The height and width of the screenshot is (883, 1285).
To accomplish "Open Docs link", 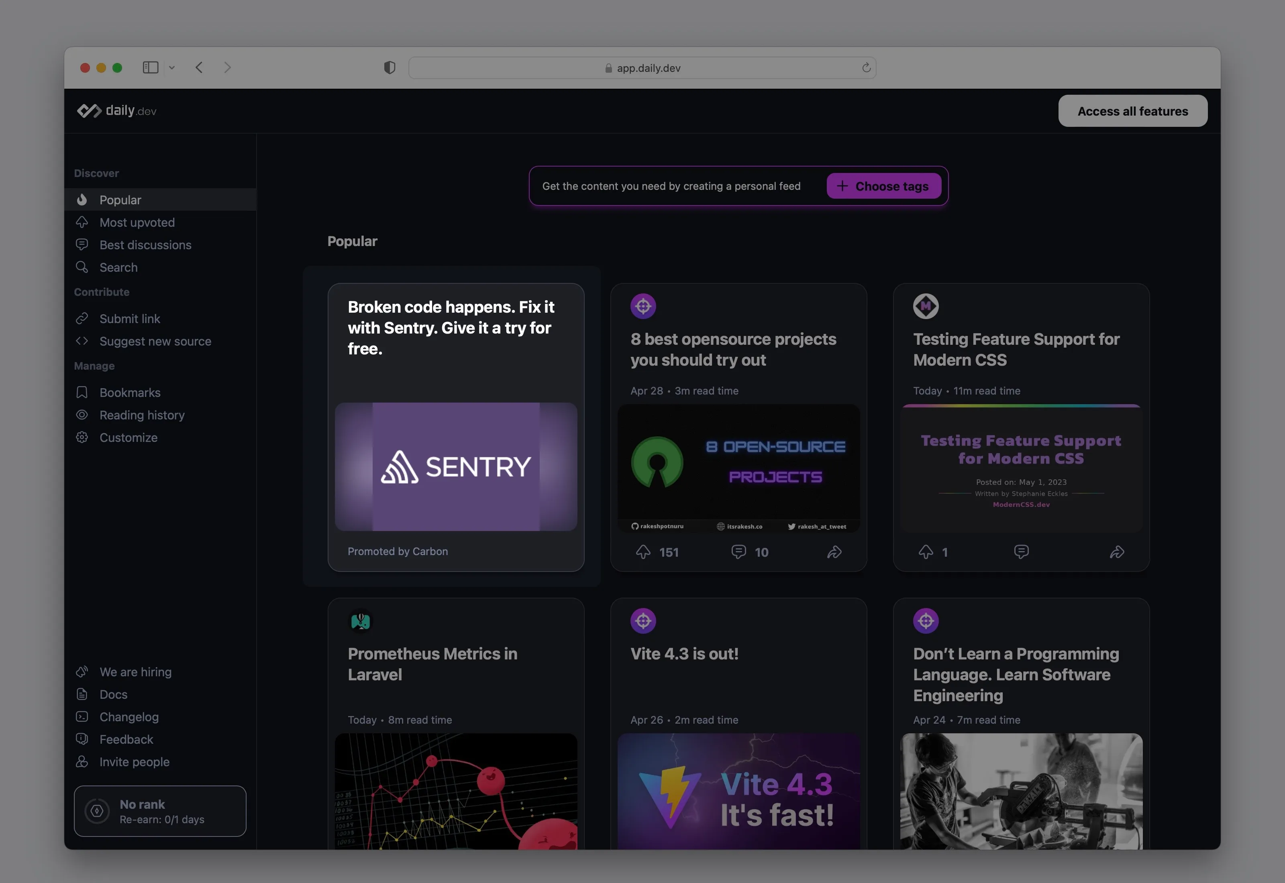I will 114,694.
